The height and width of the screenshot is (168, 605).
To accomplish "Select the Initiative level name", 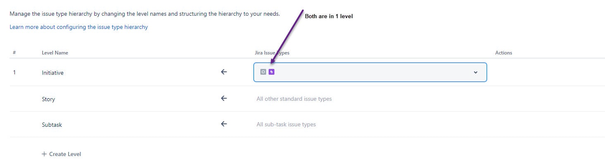I will (52, 73).
